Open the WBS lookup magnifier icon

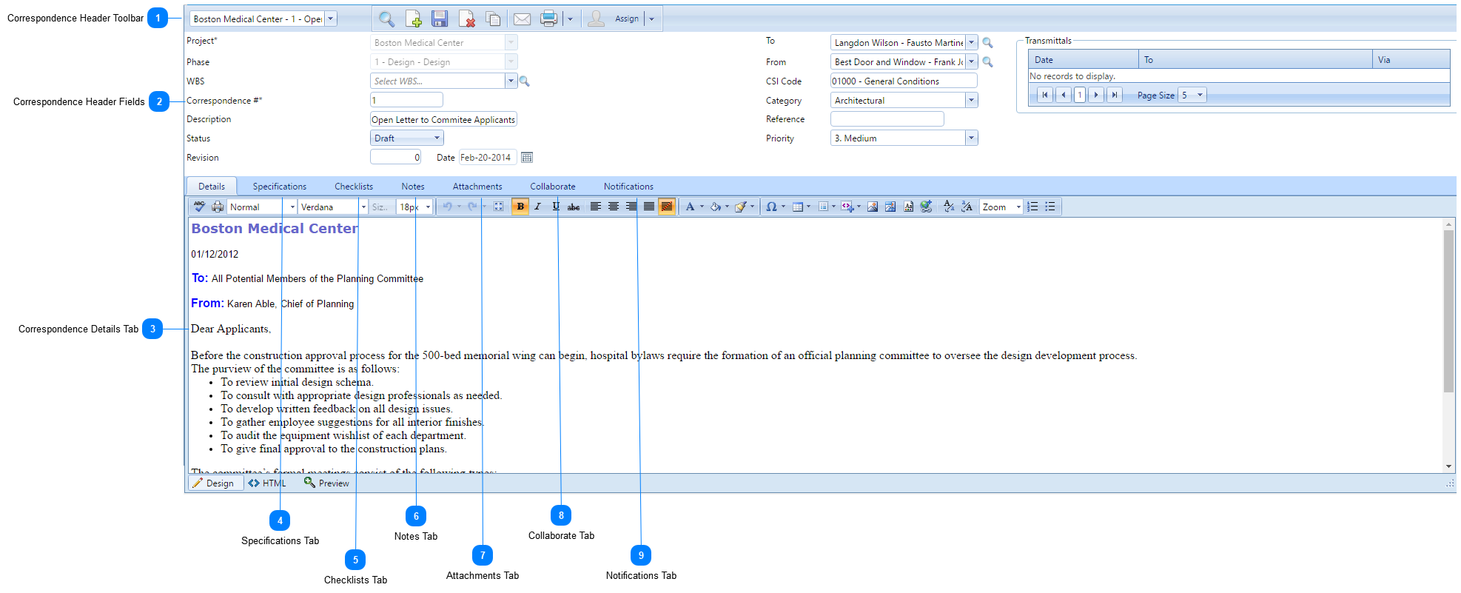[524, 81]
